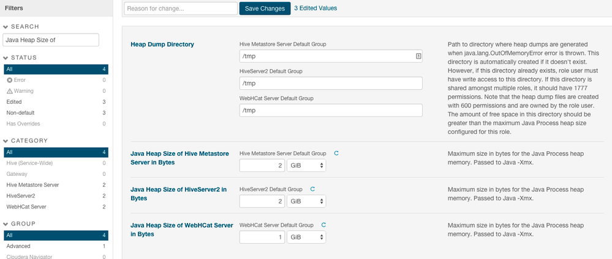
Task: Collapse the GROUP filter section
Action: click(6, 224)
